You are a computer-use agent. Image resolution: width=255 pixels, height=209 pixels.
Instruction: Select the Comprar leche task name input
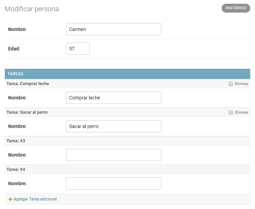point(113,98)
